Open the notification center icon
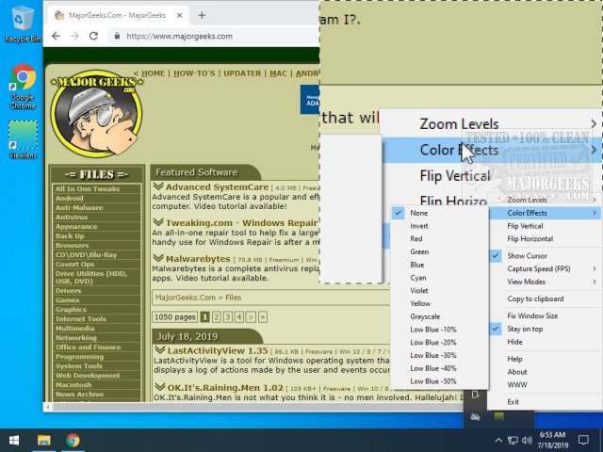603x452 pixels. [x=583, y=440]
